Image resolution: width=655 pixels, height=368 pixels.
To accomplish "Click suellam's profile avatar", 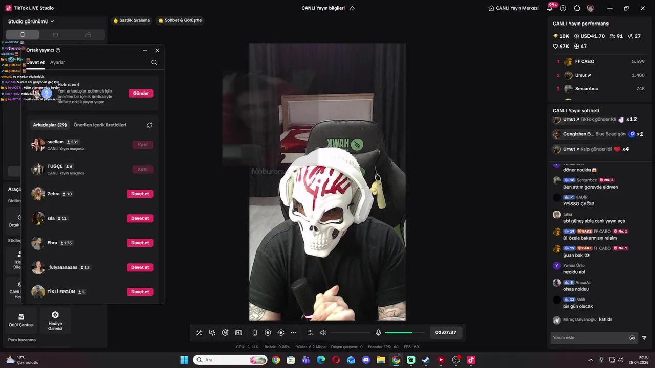I will point(38,145).
